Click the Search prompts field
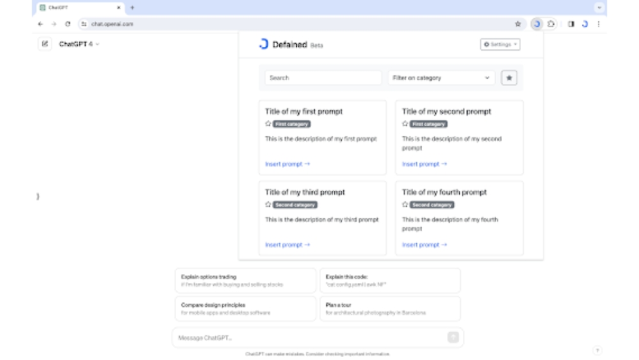This screenshot has width=639, height=360. (x=323, y=77)
